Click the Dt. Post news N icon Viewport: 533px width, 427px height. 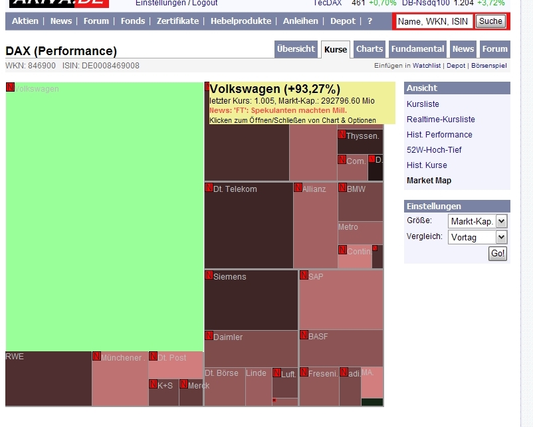[x=154, y=356]
